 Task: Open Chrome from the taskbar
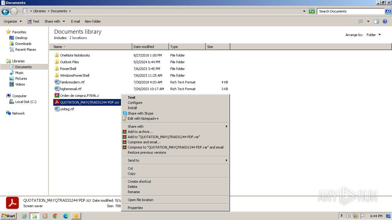[x=55, y=216]
